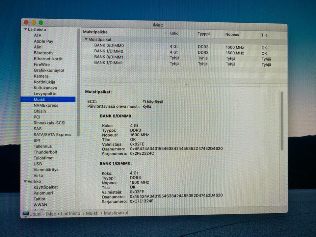Select Bluetooth in the sidebar
316x237 pixels.
coord(43,53)
